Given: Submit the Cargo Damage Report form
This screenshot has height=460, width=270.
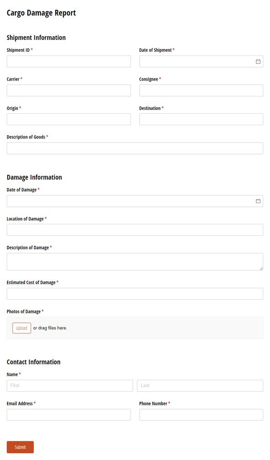Looking at the screenshot, I should (20, 447).
